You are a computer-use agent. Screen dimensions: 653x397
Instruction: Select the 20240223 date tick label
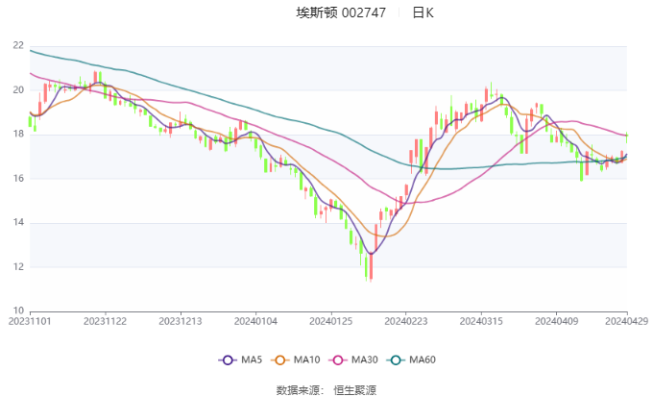[x=405, y=321]
